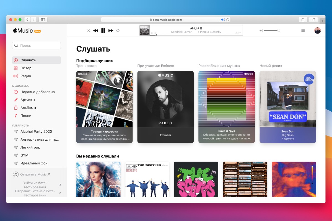Mute the tab audio speaker icon
Viewport: 332px width, 221px height.
tap(223, 20)
